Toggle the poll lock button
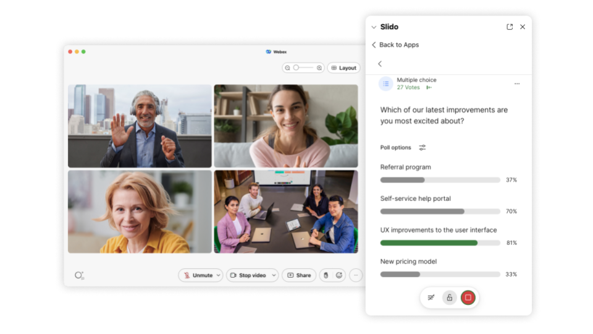Image resolution: width=593 pixels, height=334 pixels. (x=449, y=298)
